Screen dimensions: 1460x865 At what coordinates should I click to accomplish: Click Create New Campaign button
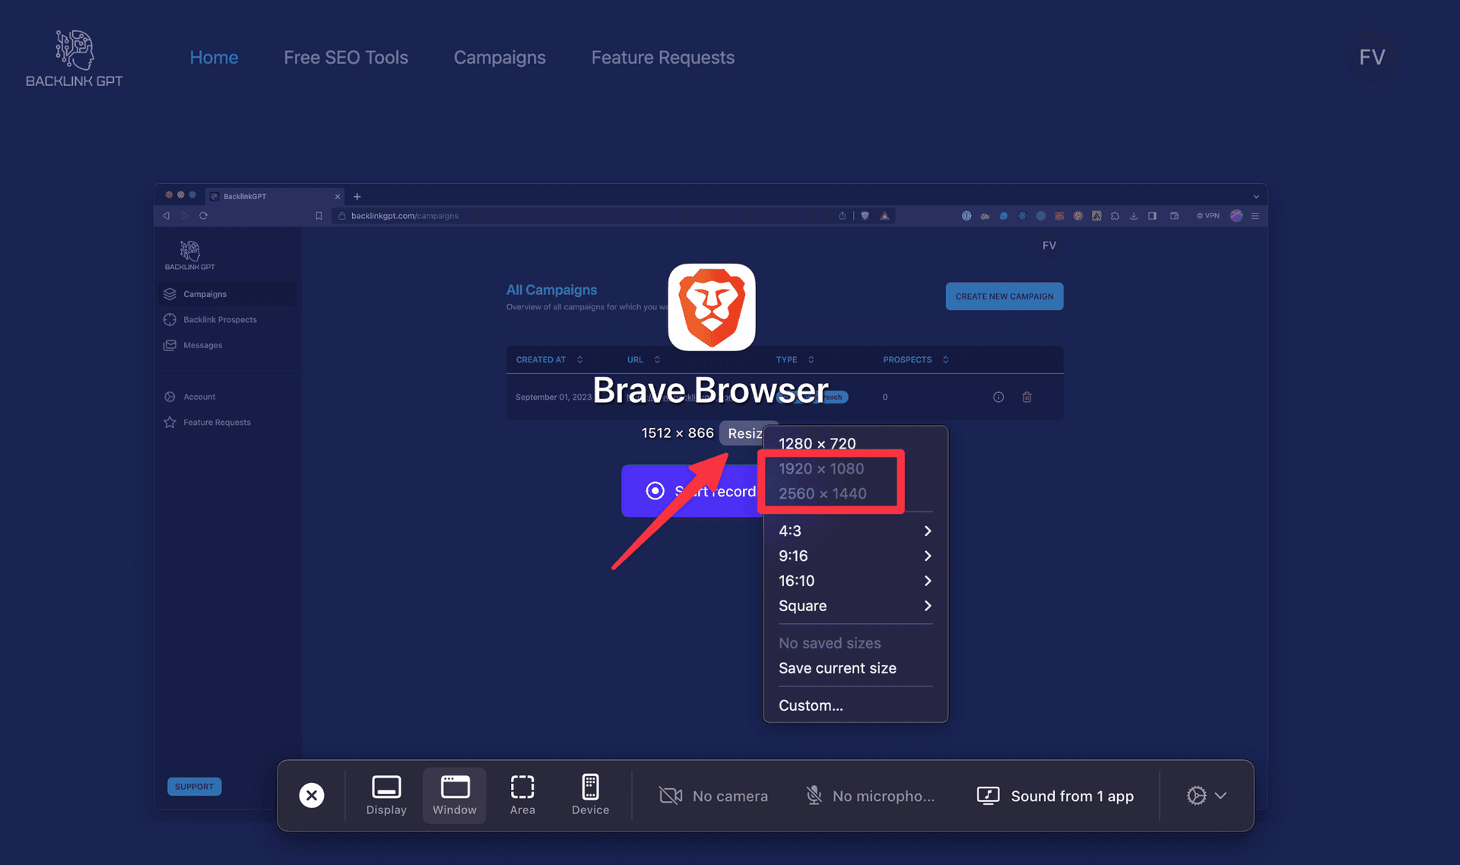point(1004,296)
